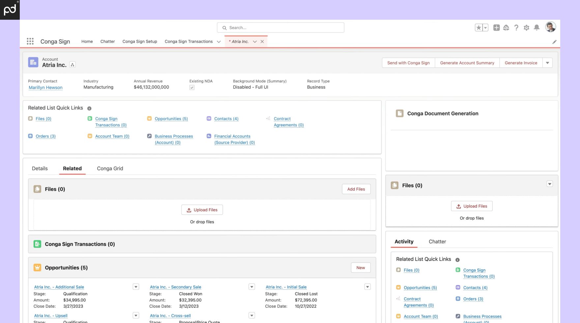Screen dimensions: 580x323
Task: Click Generate Account Summary
Action: pos(467,63)
